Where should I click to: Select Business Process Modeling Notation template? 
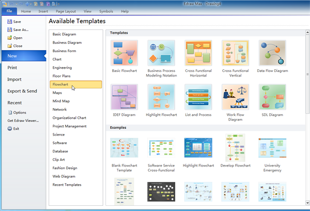tap(161, 54)
